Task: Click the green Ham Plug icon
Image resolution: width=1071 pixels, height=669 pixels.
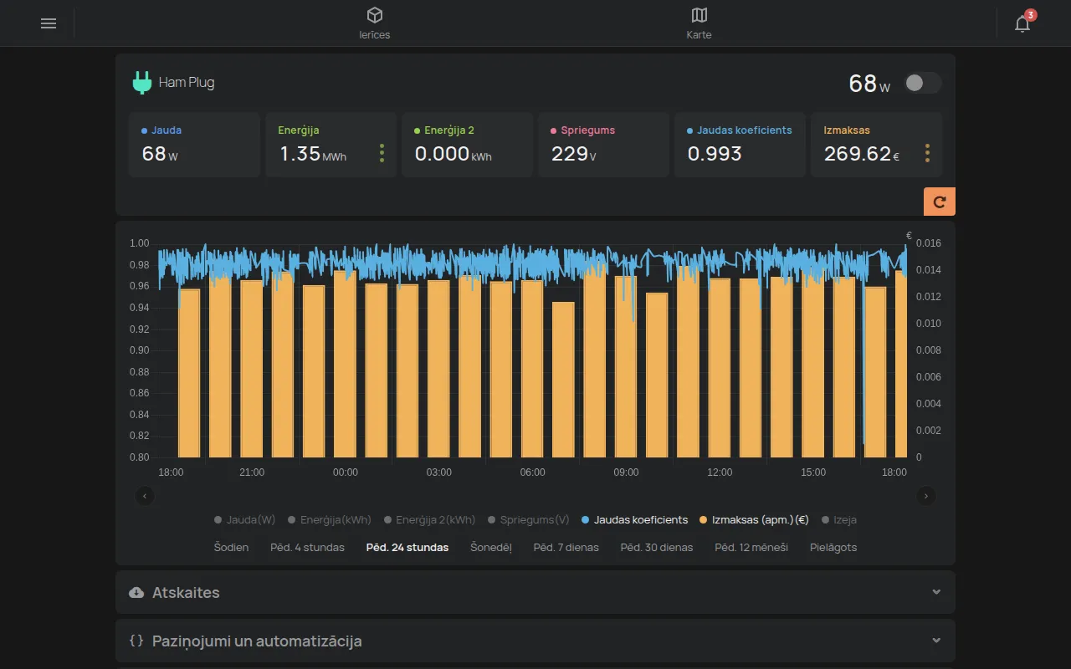Action: (142, 83)
